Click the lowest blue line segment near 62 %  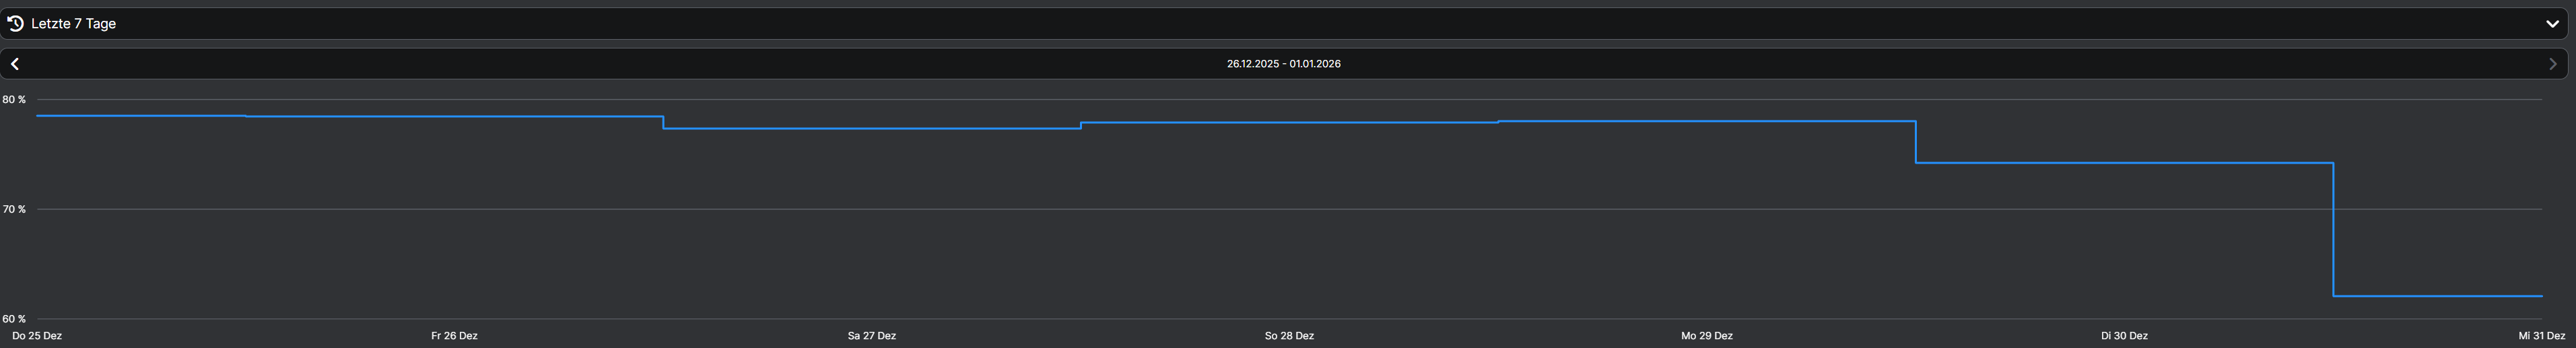point(2437,296)
